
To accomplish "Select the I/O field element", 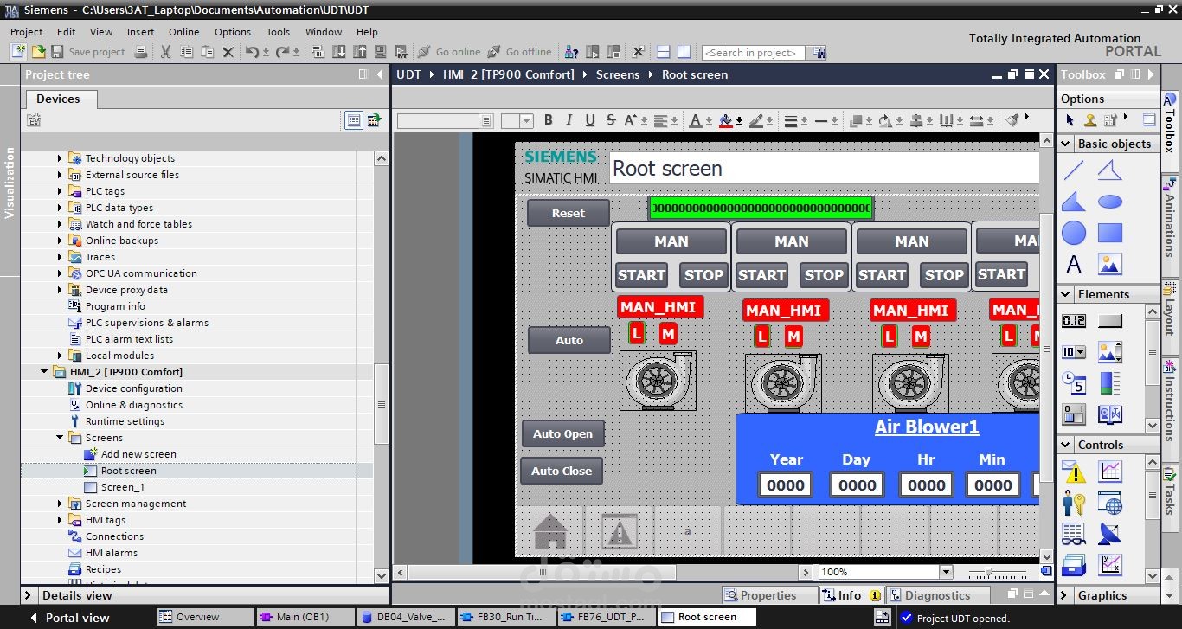I will coord(1074,321).
